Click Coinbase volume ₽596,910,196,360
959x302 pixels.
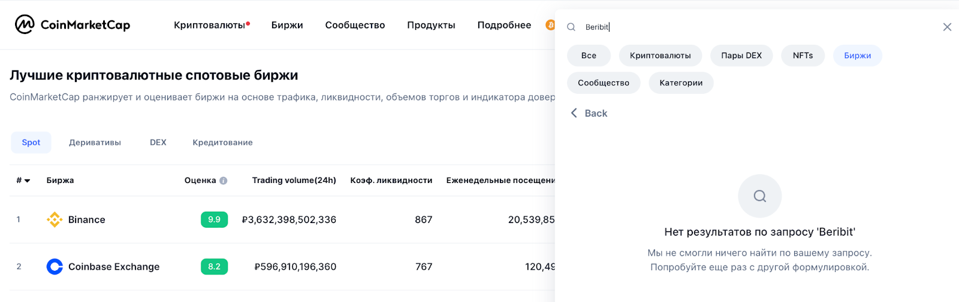tap(295, 267)
